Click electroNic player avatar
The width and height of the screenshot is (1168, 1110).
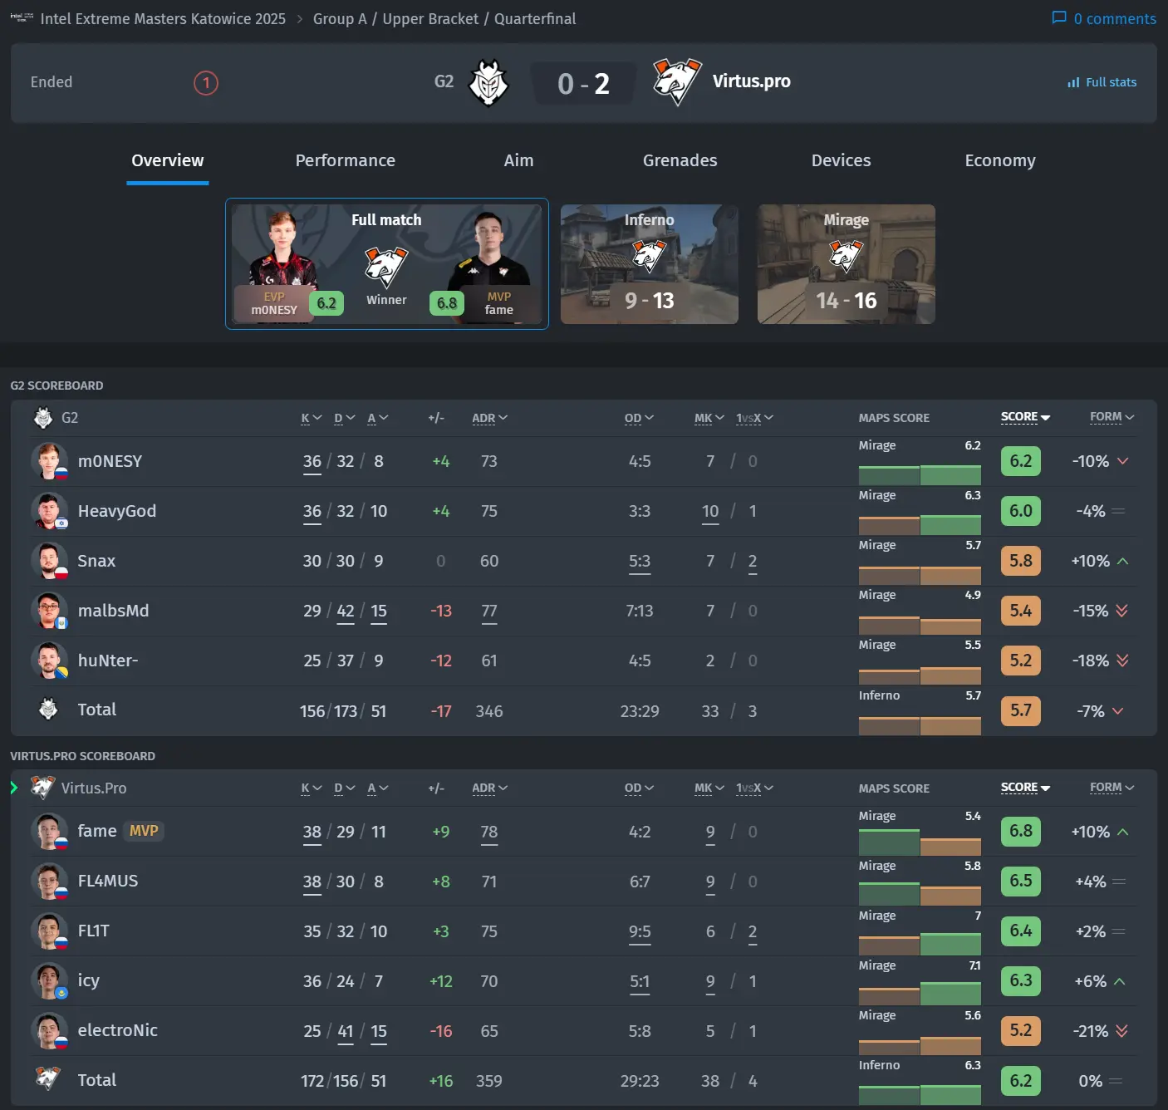[49, 1030]
